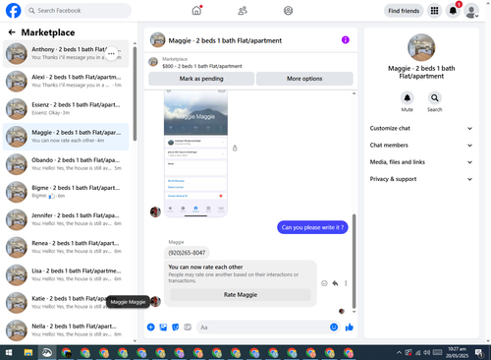This screenshot has height=360, width=491.
Task: Focus the Search Facebook field
Action: point(79,11)
